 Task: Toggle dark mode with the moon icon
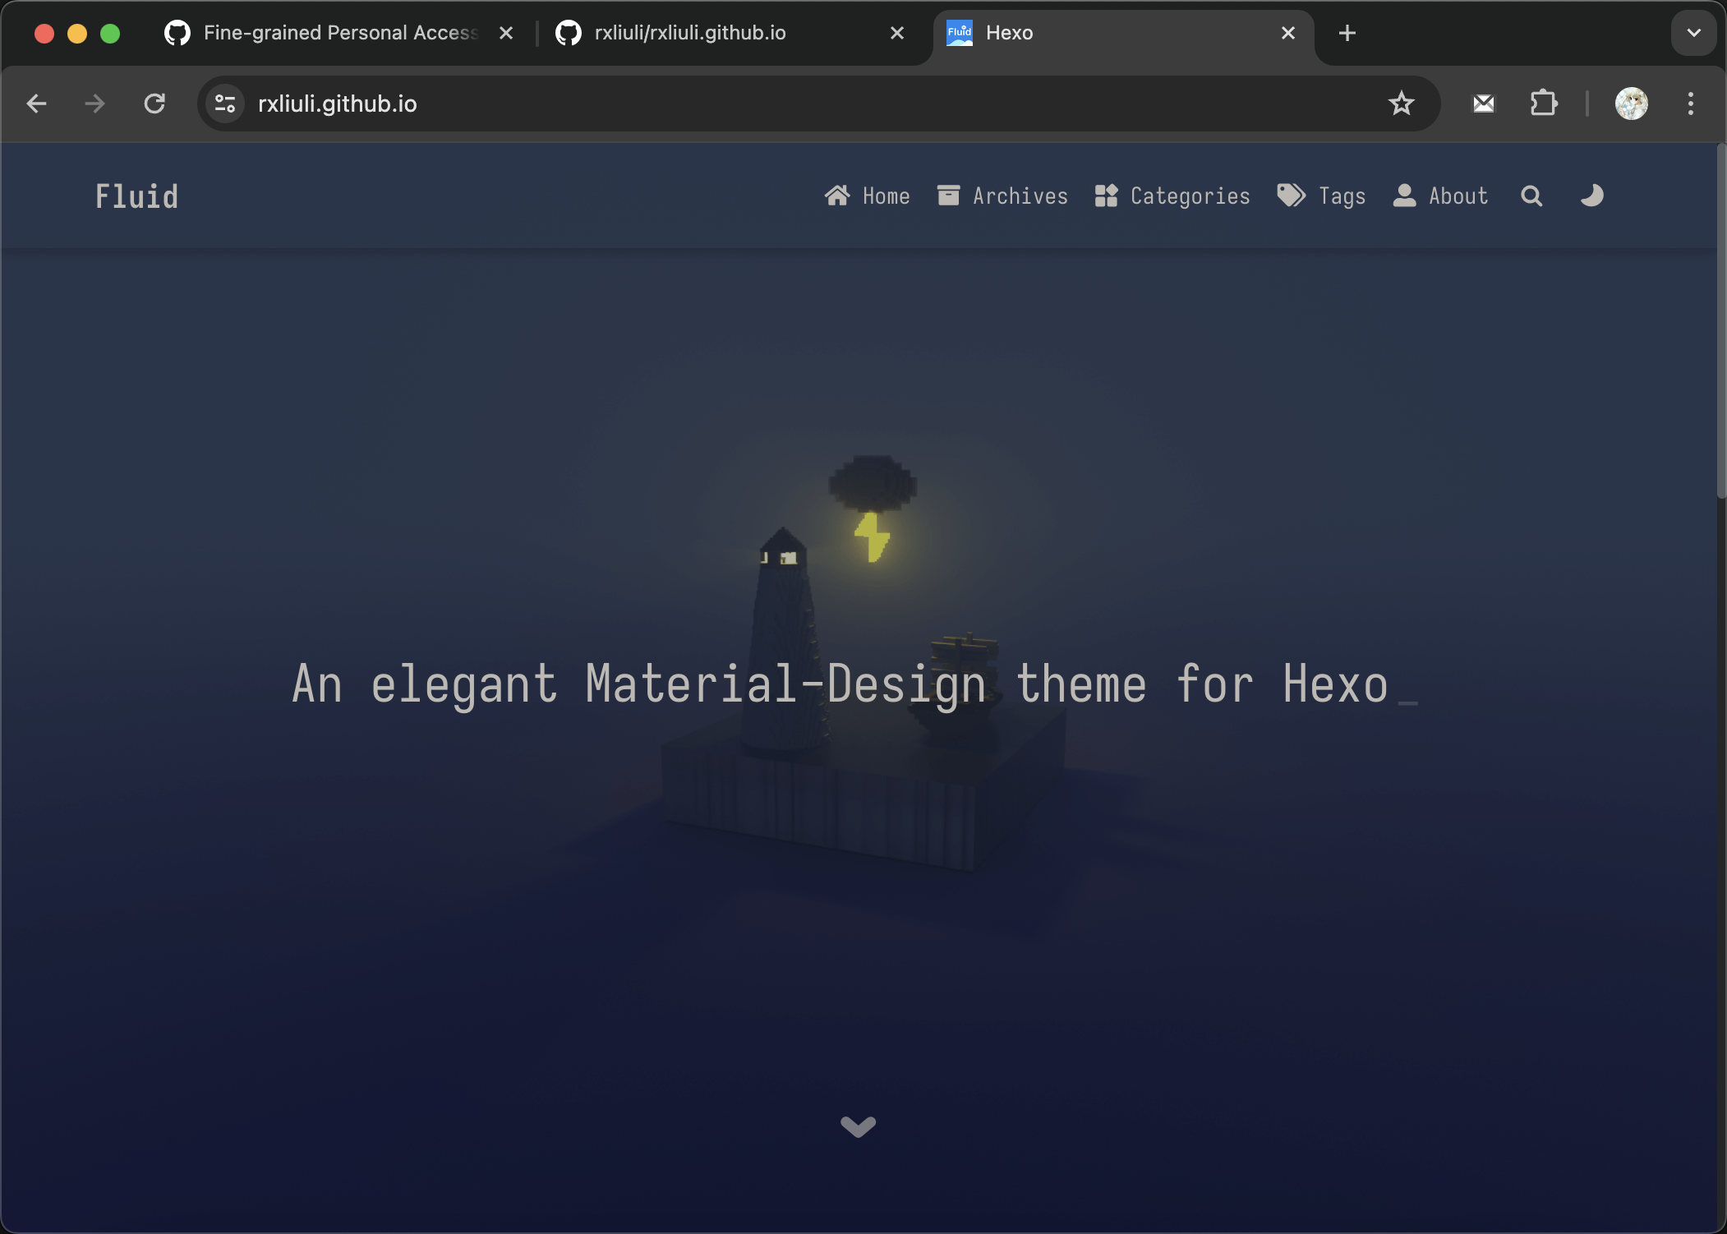[x=1591, y=196]
